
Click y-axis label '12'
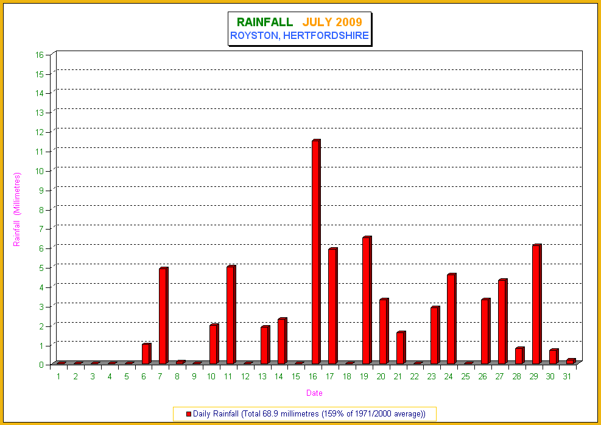point(40,132)
